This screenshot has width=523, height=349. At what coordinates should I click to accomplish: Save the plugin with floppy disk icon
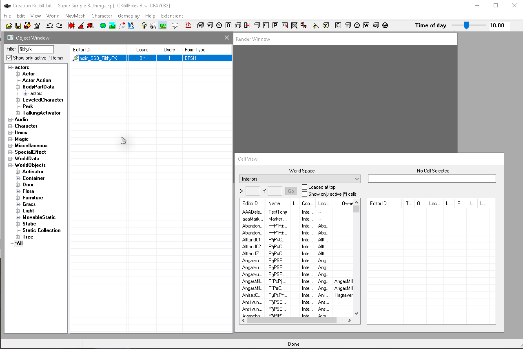click(x=18, y=26)
